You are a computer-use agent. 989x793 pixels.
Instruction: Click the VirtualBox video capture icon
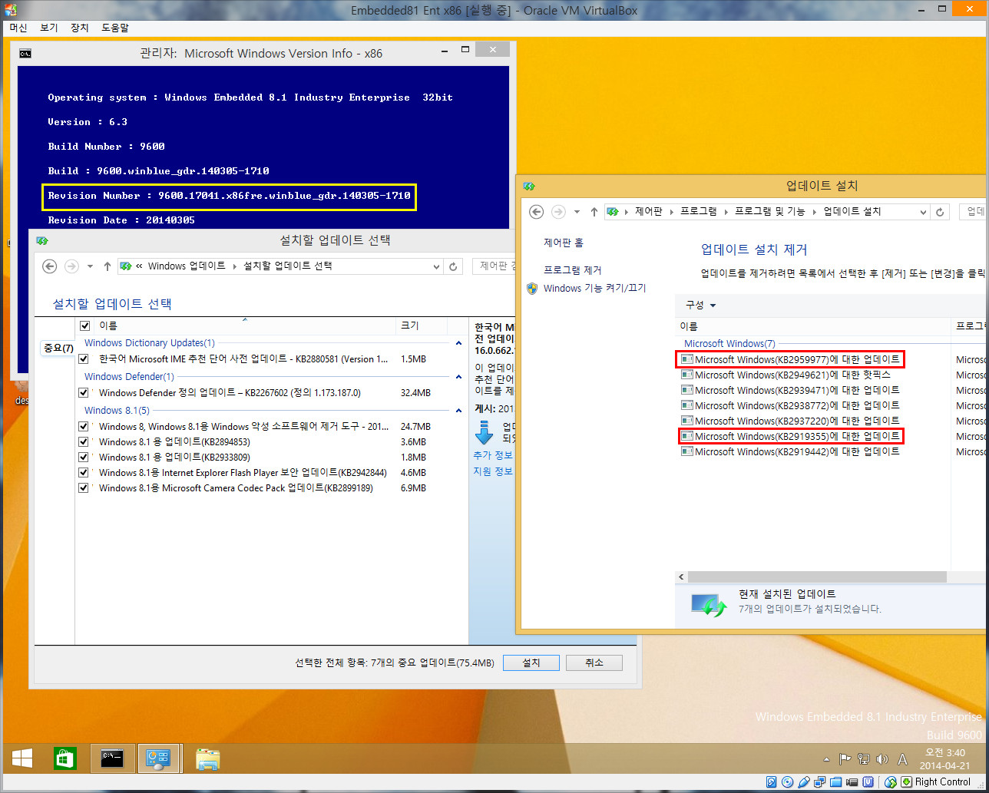(x=852, y=782)
